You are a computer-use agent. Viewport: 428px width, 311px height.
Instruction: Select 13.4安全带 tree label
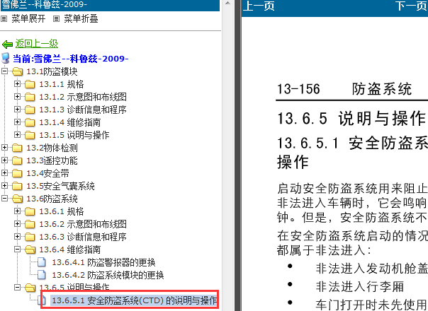pyautogui.click(x=47, y=173)
